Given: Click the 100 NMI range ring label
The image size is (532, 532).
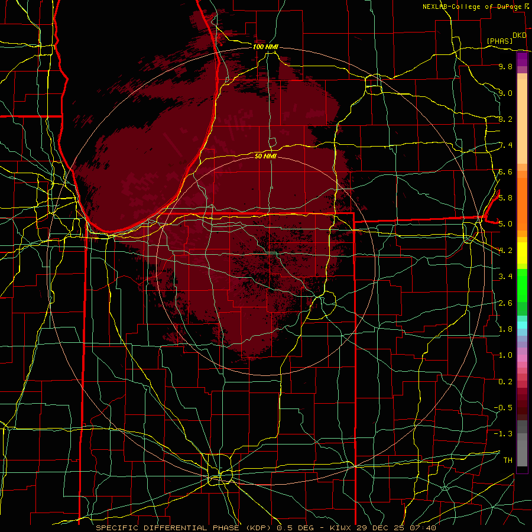Looking at the screenshot, I should pyautogui.click(x=265, y=47).
